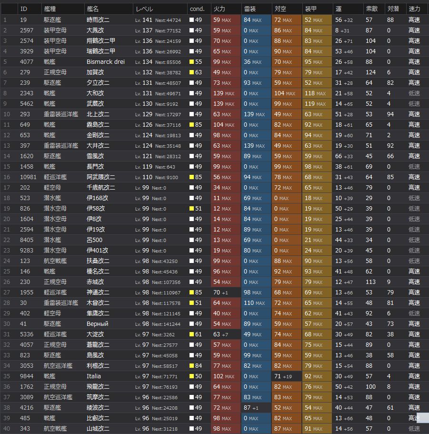
Task: Select ship name 伊8改
Action: click(94, 219)
